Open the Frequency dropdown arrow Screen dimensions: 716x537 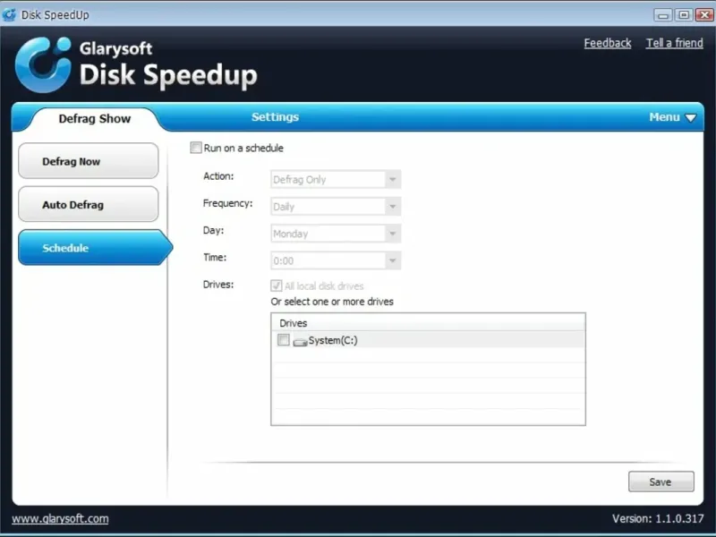click(393, 207)
